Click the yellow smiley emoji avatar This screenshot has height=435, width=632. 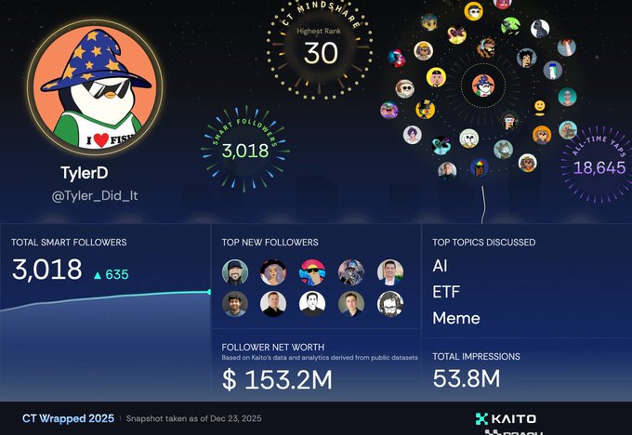(x=539, y=108)
